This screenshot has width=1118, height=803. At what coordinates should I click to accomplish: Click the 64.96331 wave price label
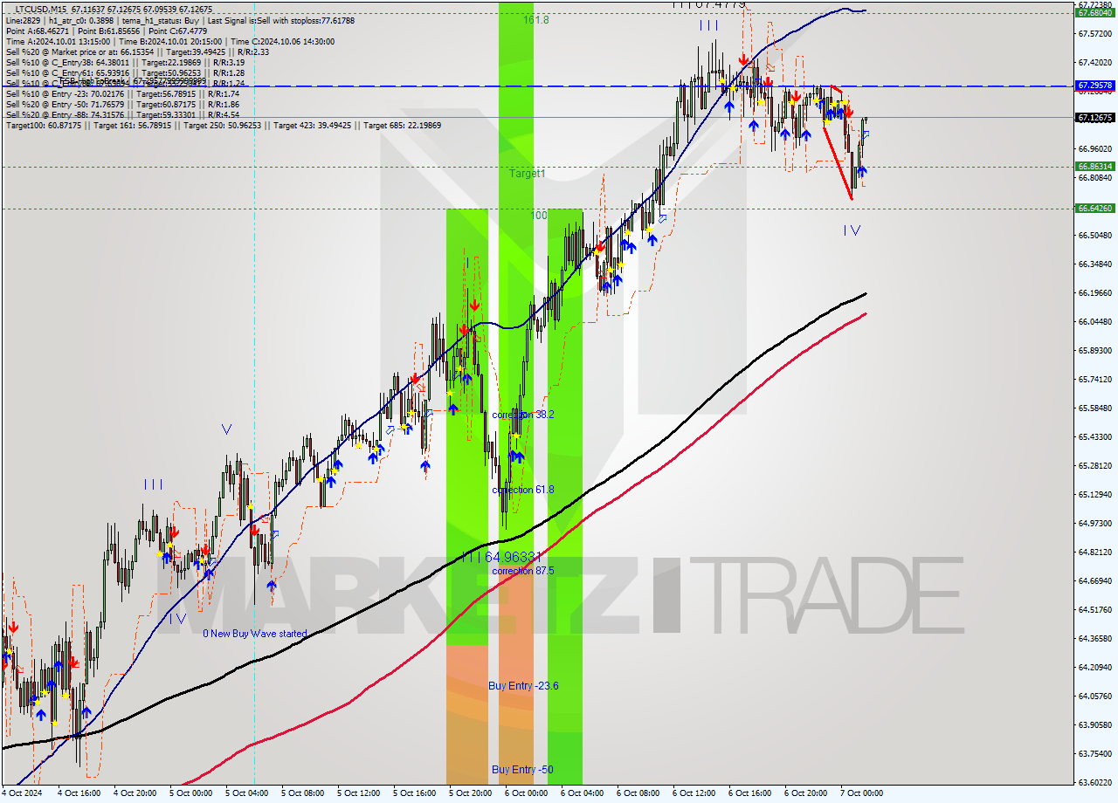pos(512,557)
